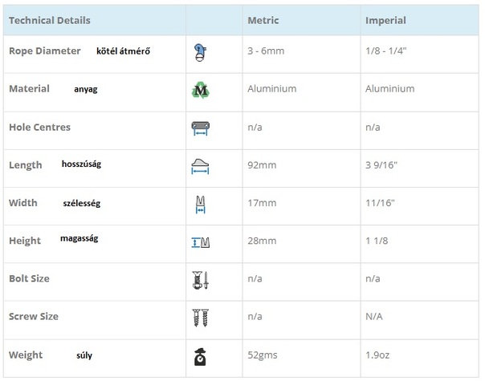Image resolution: width=485 pixels, height=385 pixels.
Task: Click the width measurement icon
Action: coord(201,204)
